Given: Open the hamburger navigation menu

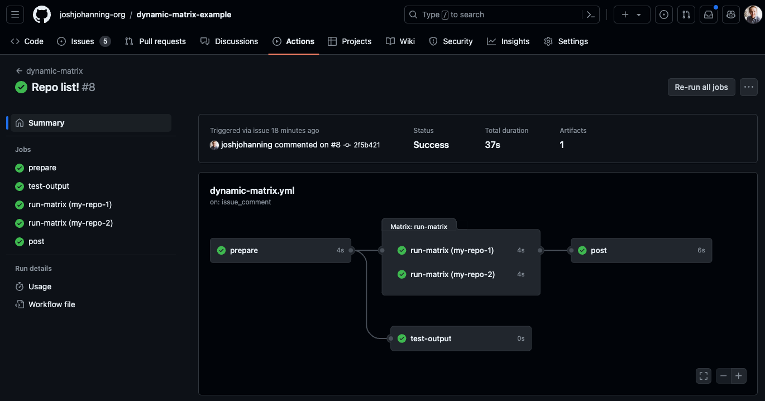Looking at the screenshot, I should tap(15, 15).
